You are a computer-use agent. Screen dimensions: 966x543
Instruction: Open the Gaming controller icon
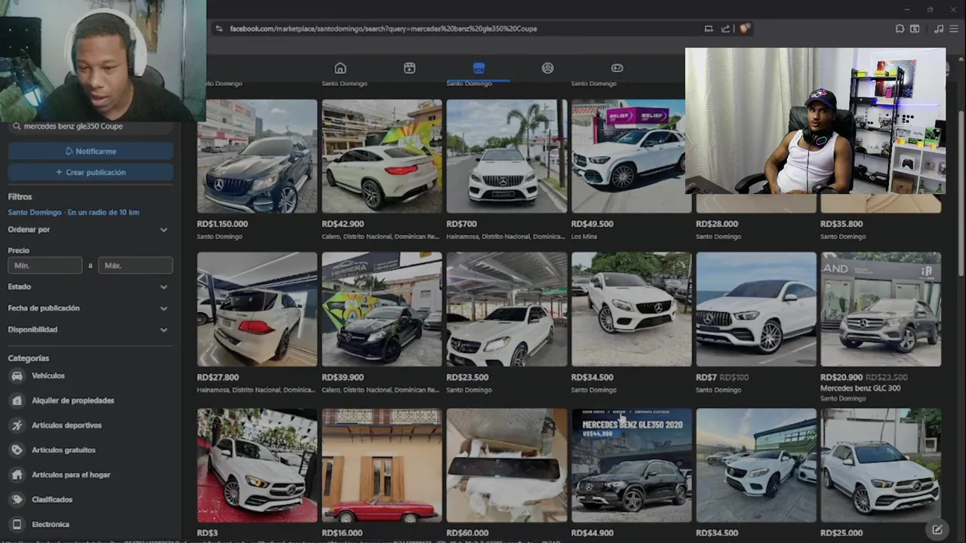pos(617,68)
